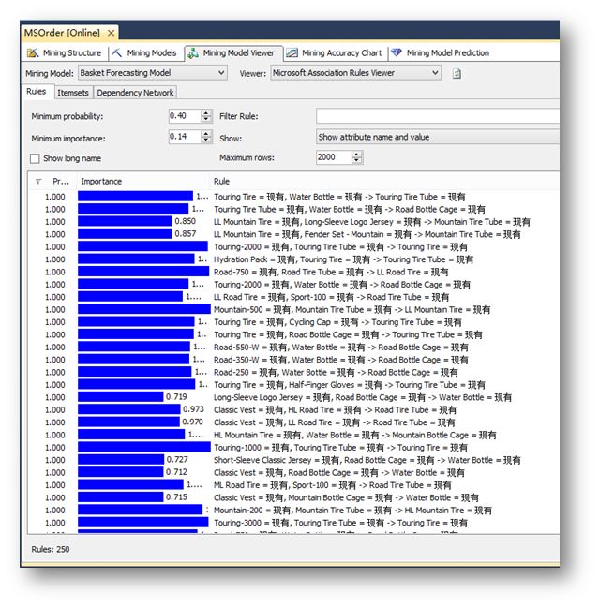Select the Road-550-W, Water Bottle rule
The width and height of the screenshot is (599, 607).
[x=341, y=347]
